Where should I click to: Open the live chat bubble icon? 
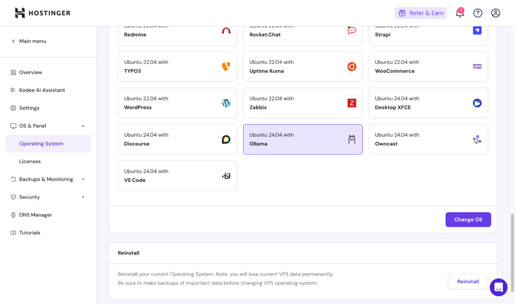pos(498,287)
